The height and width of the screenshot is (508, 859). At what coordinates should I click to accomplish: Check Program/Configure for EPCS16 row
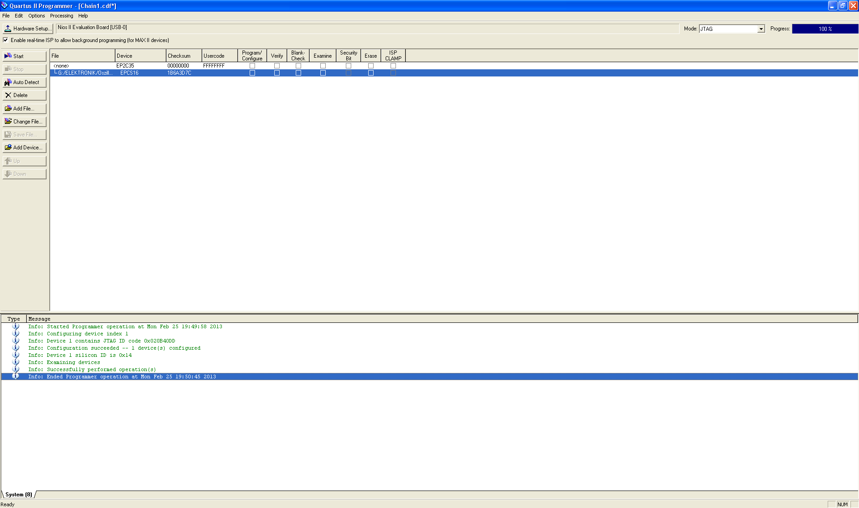pos(252,73)
